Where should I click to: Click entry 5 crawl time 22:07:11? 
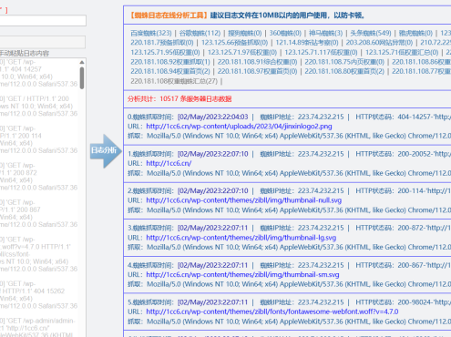(213, 302)
